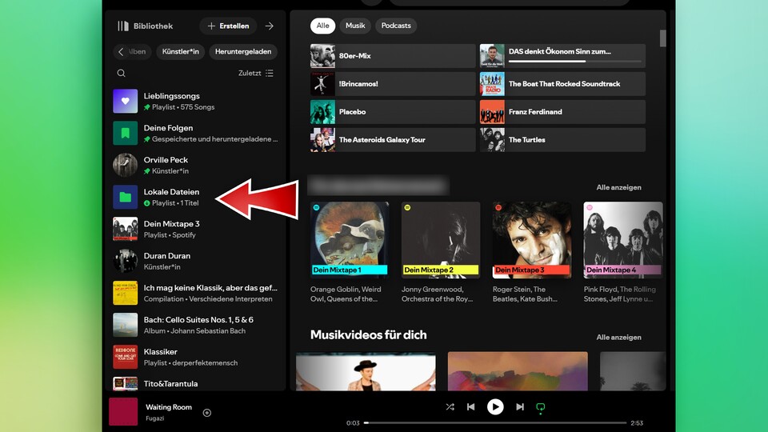Open The Turtles tile
The image size is (768, 432).
562,139
